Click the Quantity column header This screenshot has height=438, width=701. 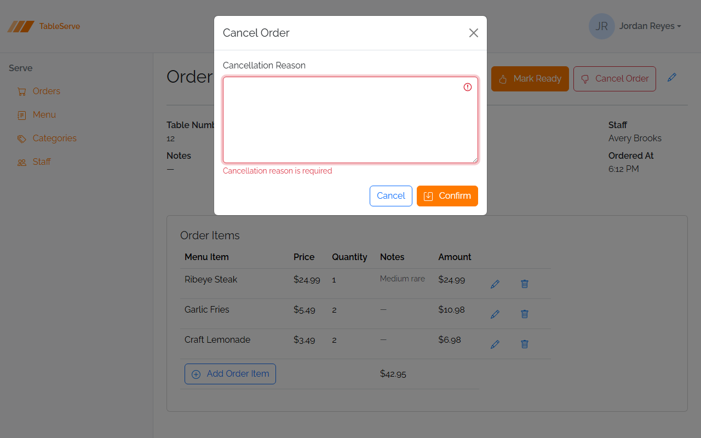(349, 257)
